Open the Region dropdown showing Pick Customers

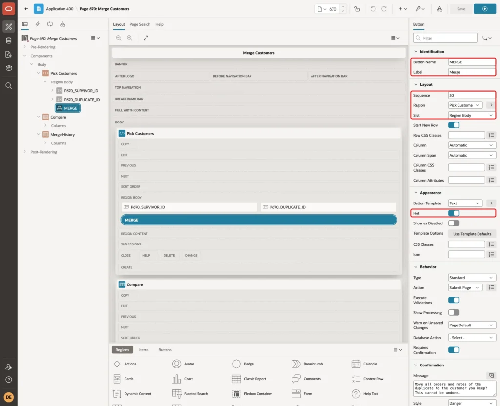(465, 105)
